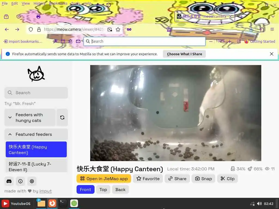Open the File menu
The width and height of the screenshot is (279, 209).
[x=5, y=3]
